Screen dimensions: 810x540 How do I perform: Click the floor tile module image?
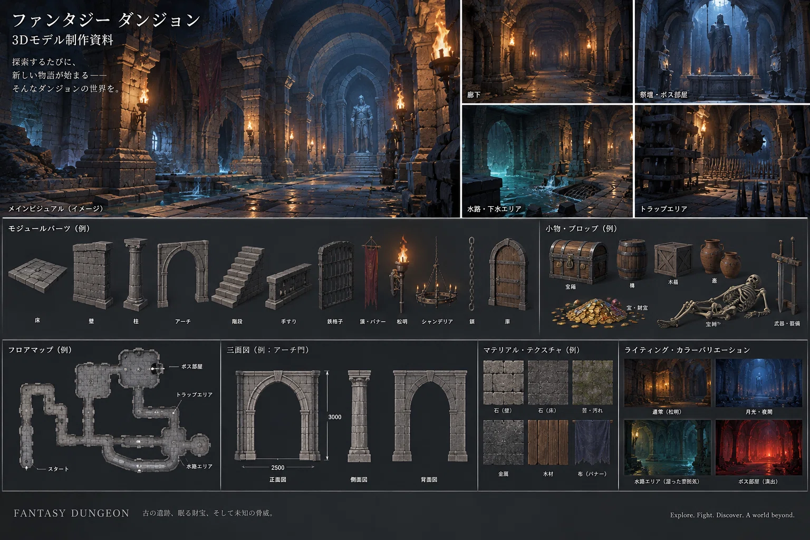pyautogui.click(x=38, y=276)
